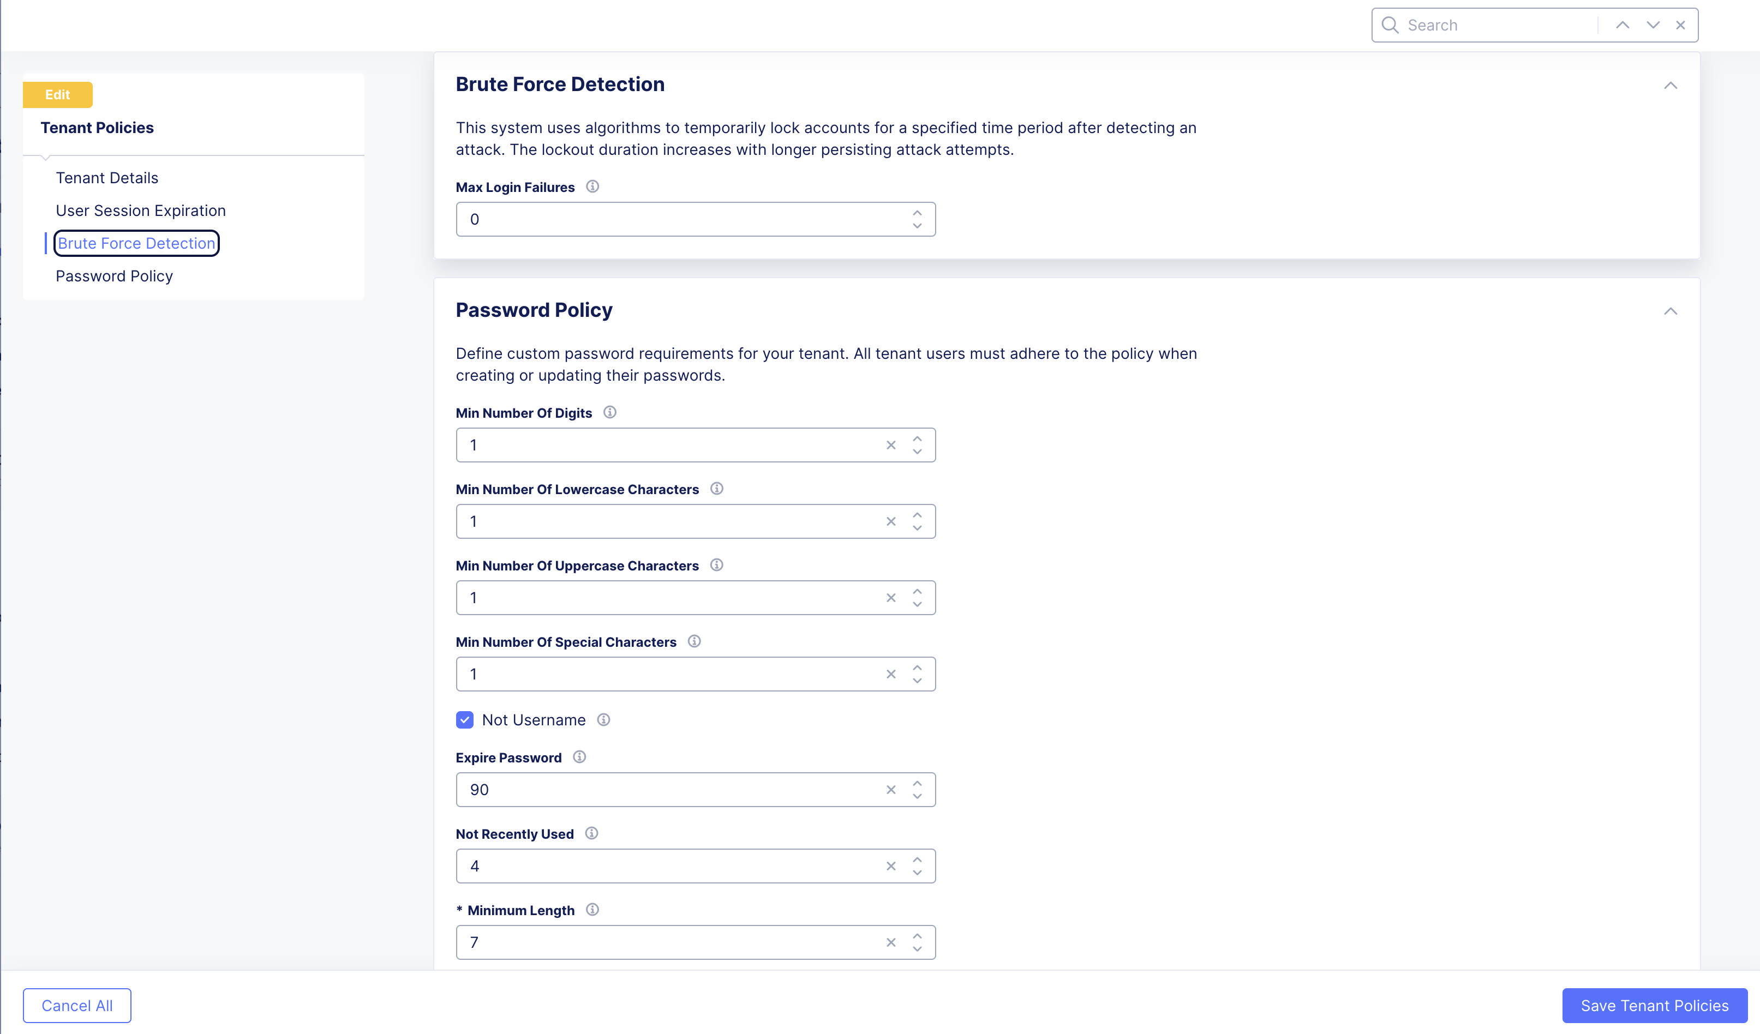Click the info icon next to Expire Password
The width and height of the screenshot is (1760, 1034).
point(579,757)
